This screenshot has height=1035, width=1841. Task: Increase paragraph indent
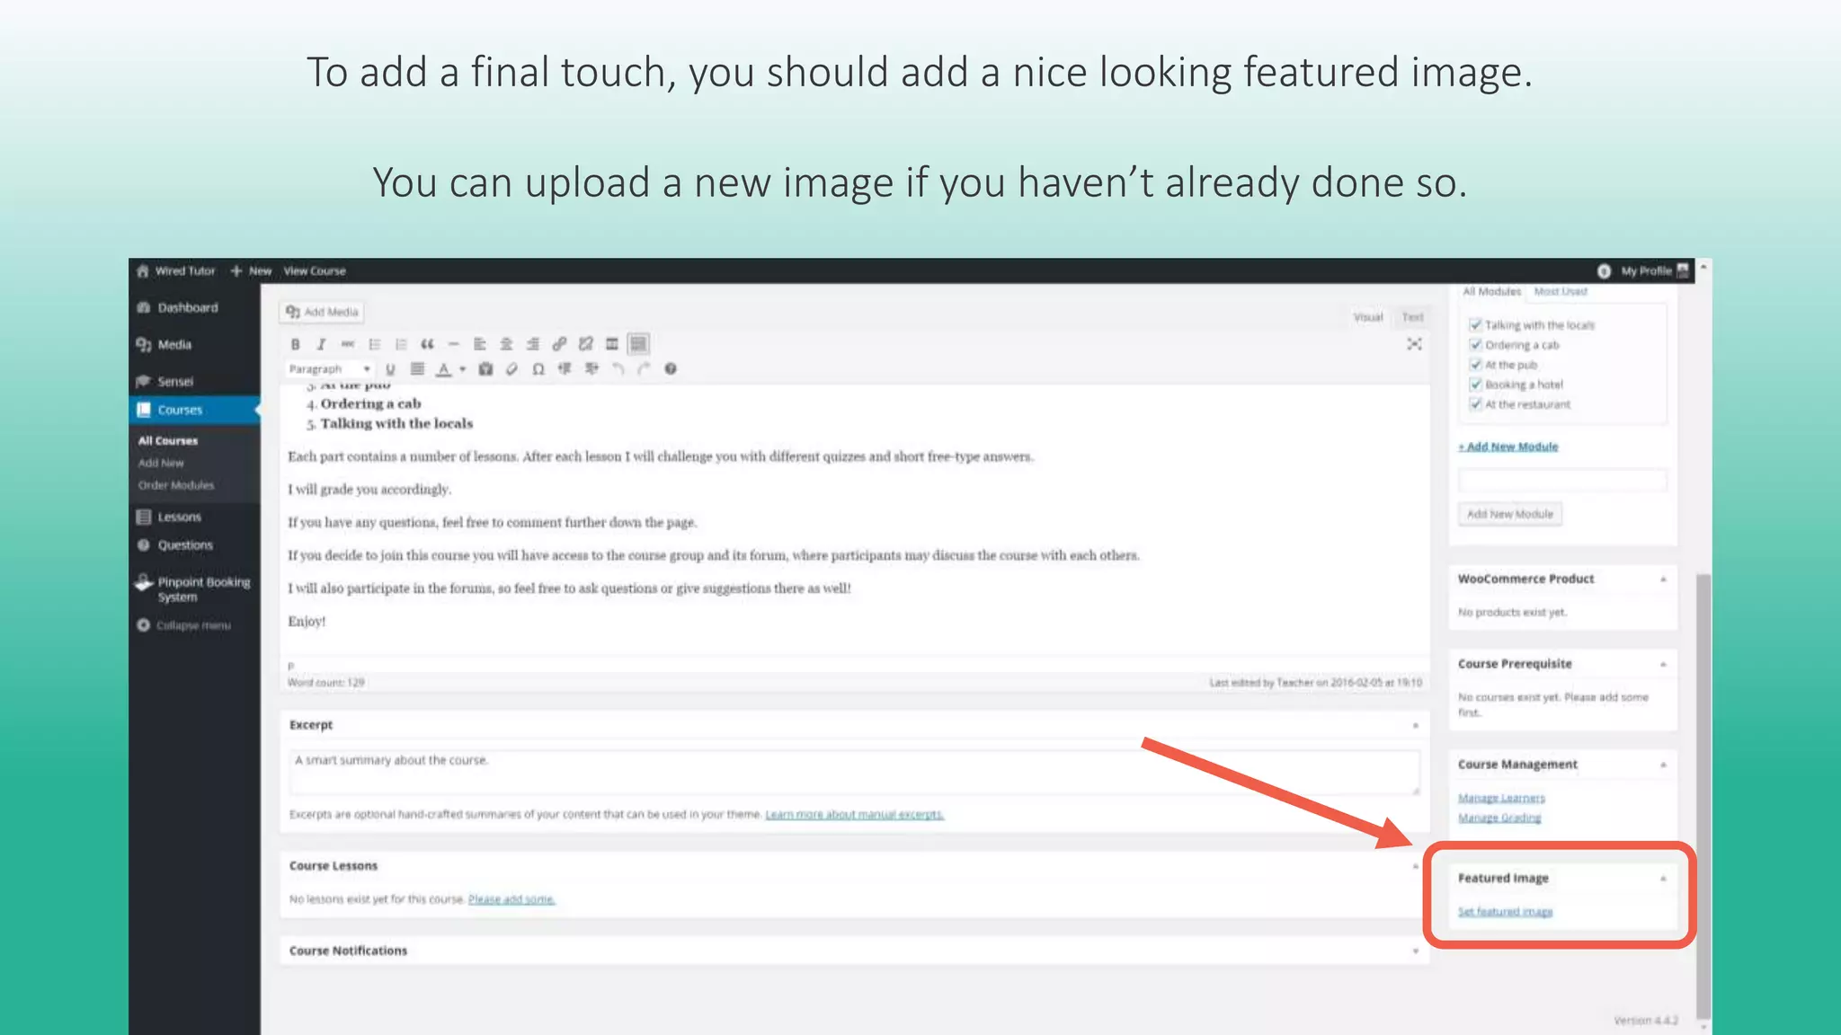pyautogui.click(x=591, y=369)
